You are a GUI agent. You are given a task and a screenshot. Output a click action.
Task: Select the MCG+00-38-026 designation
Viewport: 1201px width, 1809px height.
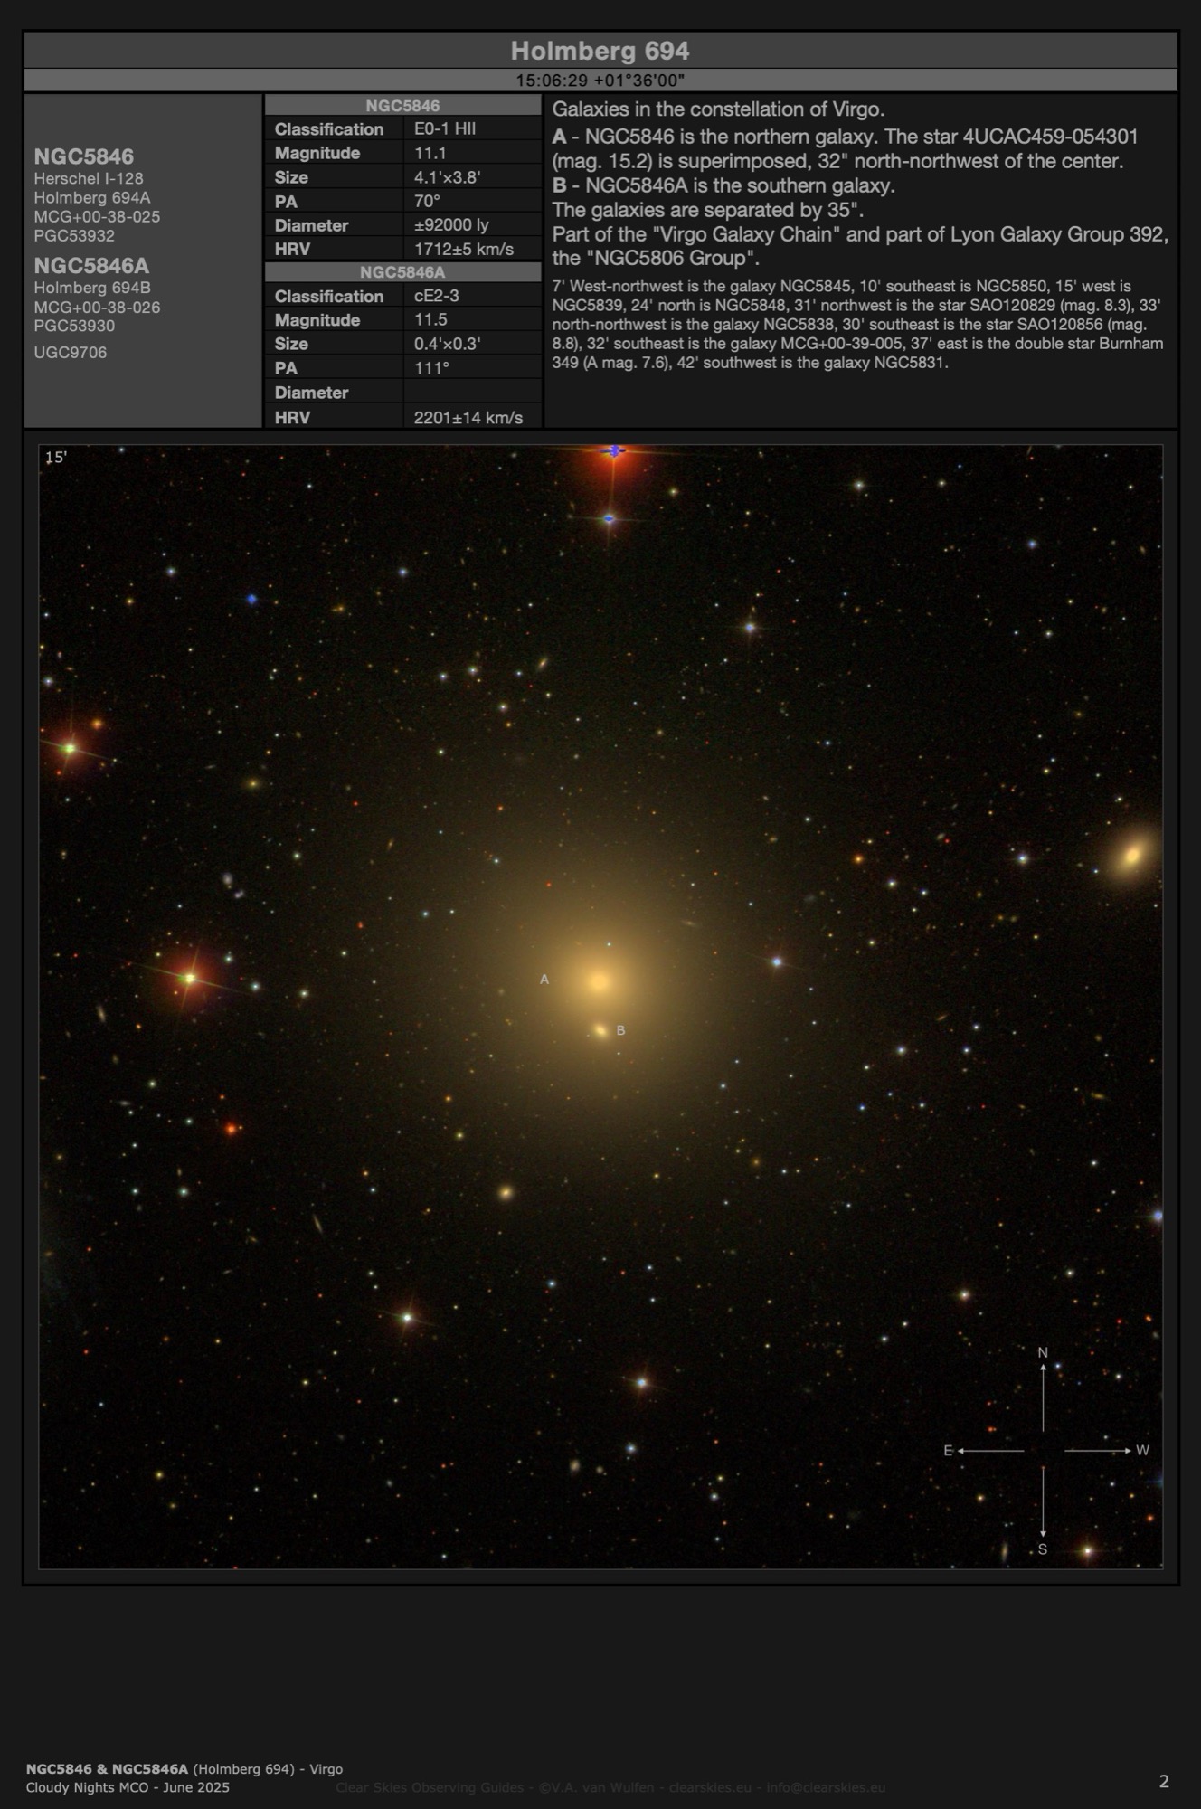(x=97, y=308)
